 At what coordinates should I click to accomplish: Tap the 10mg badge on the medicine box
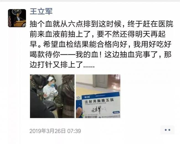pos(116,112)
